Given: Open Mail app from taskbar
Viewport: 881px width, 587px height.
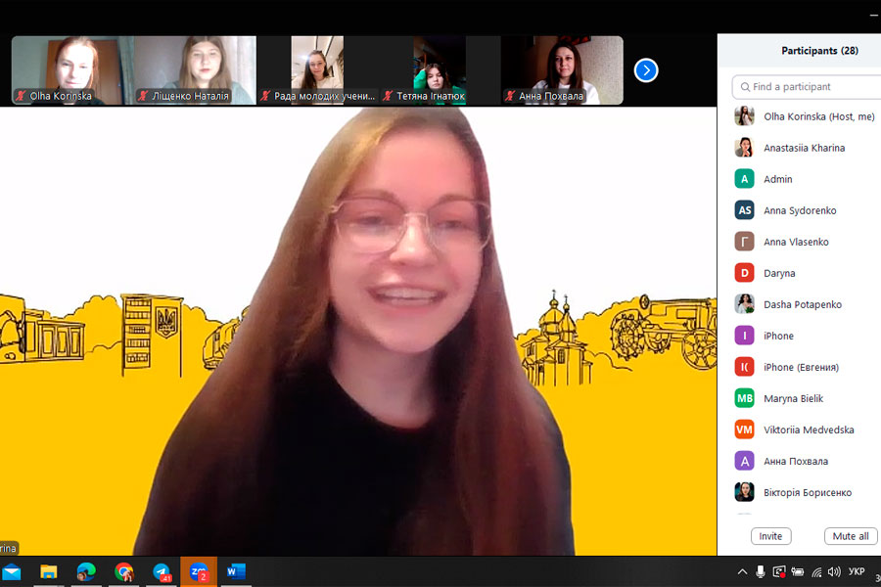Looking at the screenshot, I should point(12,572).
